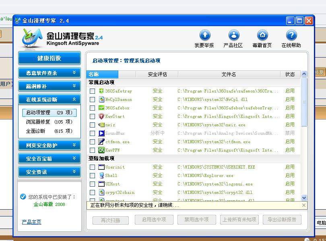Image resolution: width=326 pixels, height=241 pixels.
Task: Open the 产品社区 community icon
Action: [233, 35]
